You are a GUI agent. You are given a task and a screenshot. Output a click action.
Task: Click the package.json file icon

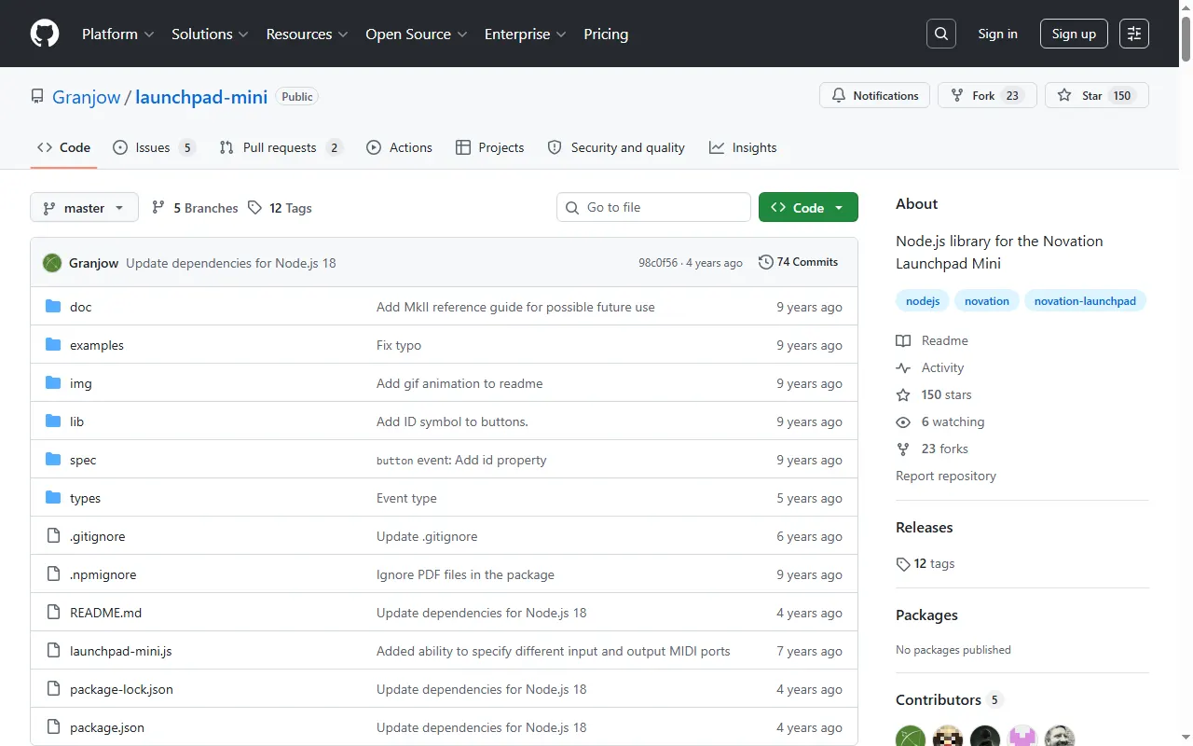pos(53,727)
